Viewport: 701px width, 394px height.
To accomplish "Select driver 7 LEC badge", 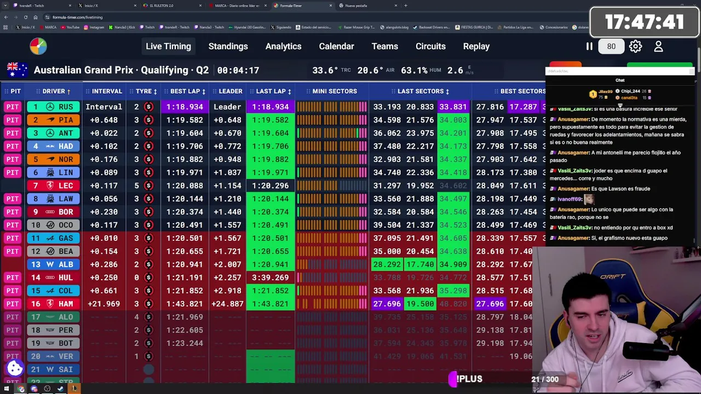I will [x=53, y=186].
